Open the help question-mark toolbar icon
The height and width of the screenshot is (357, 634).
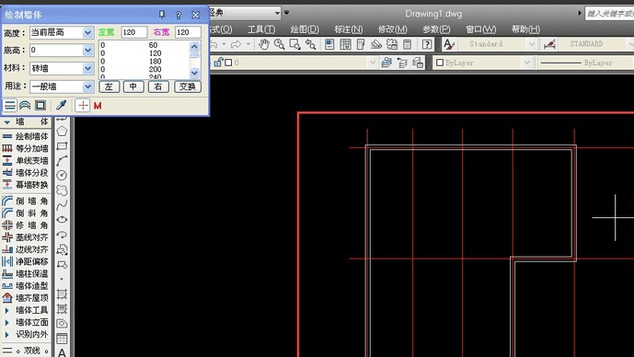click(x=427, y=44)
